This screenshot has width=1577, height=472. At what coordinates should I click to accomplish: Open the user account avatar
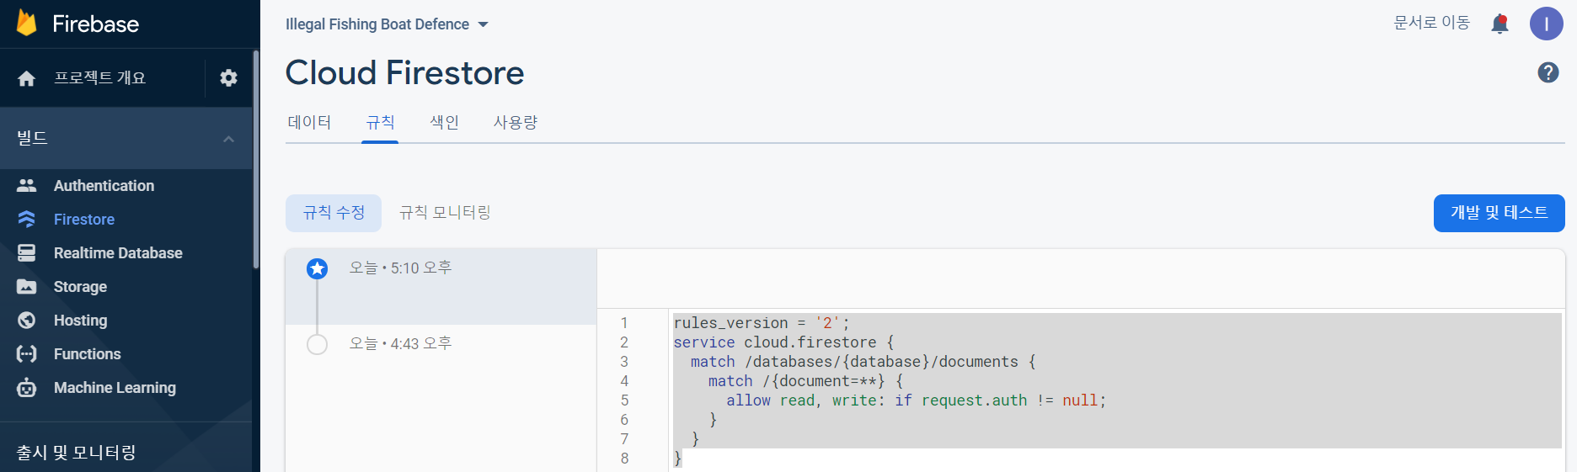click(x=1547, y=24)
